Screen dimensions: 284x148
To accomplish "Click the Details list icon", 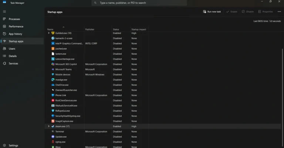I will point(4,56).
